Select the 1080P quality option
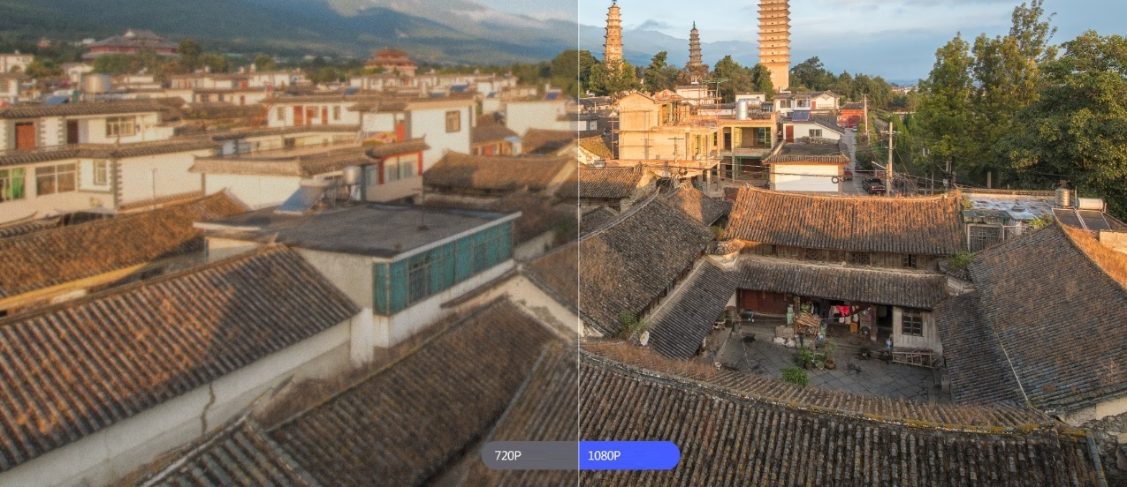This screenshot has width=1127, height=487. [629, 455]
